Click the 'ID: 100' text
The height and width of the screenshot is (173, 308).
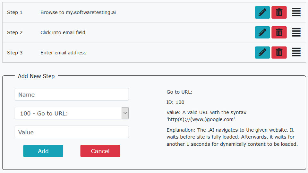175,102
